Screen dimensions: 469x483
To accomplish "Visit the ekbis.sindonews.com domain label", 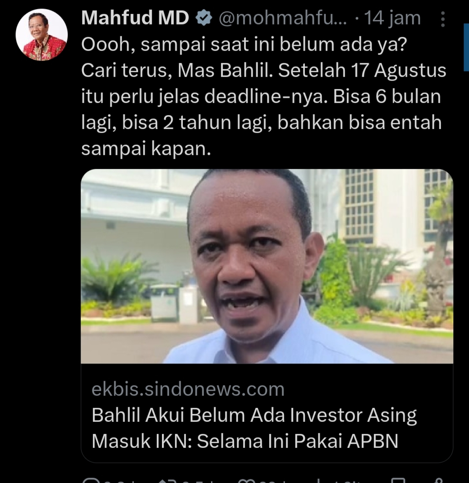I will tap(188, 389).
